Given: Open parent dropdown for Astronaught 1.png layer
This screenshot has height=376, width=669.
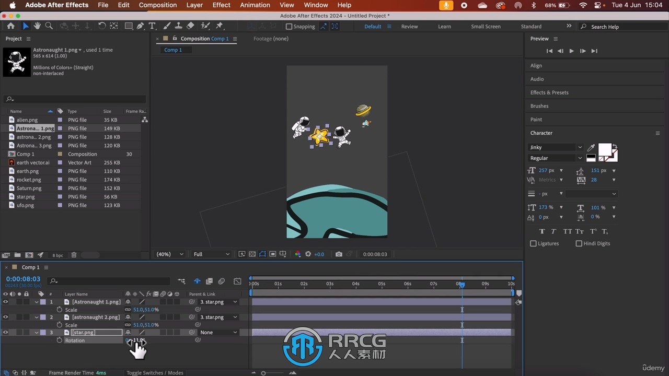Looking at the screenshot, I should [x=218, y=302].
